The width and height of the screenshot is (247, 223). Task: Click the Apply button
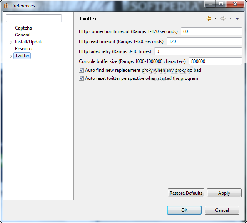[x=224, y=193]
